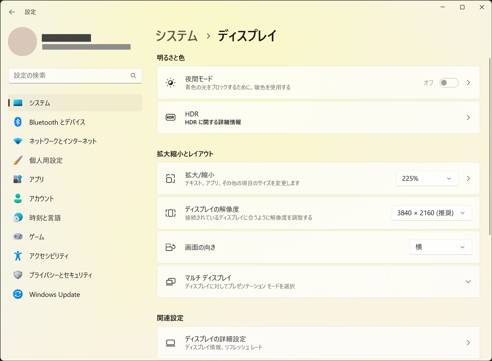Image resolution: width=492 pixels, height=361 pixels.
Task: Select ネットワークとインターネット in sidebar
Action: point(75,141)
